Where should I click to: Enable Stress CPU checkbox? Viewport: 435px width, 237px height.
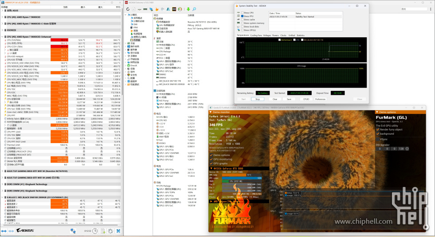pyautogui.click(x=242, y=13)
